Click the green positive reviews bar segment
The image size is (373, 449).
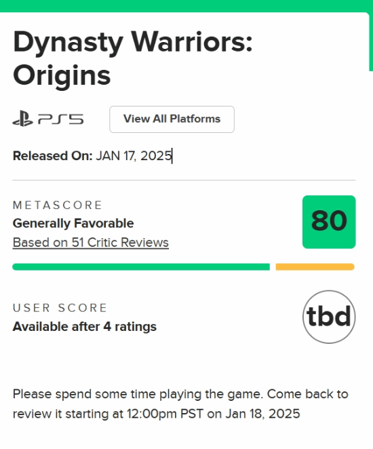click(x=141, y=267)
